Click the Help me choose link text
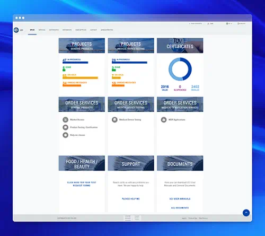 77,135
